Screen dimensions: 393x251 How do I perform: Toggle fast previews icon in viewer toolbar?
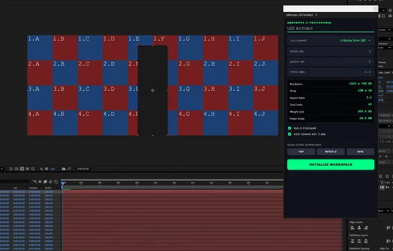click(11, 169)
